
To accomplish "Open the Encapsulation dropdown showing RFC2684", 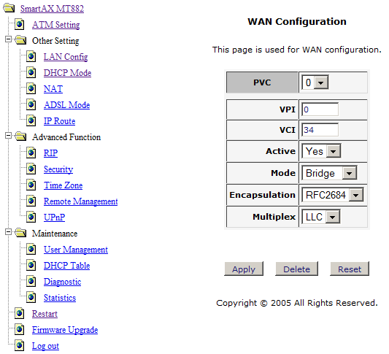I will (333, 195).
